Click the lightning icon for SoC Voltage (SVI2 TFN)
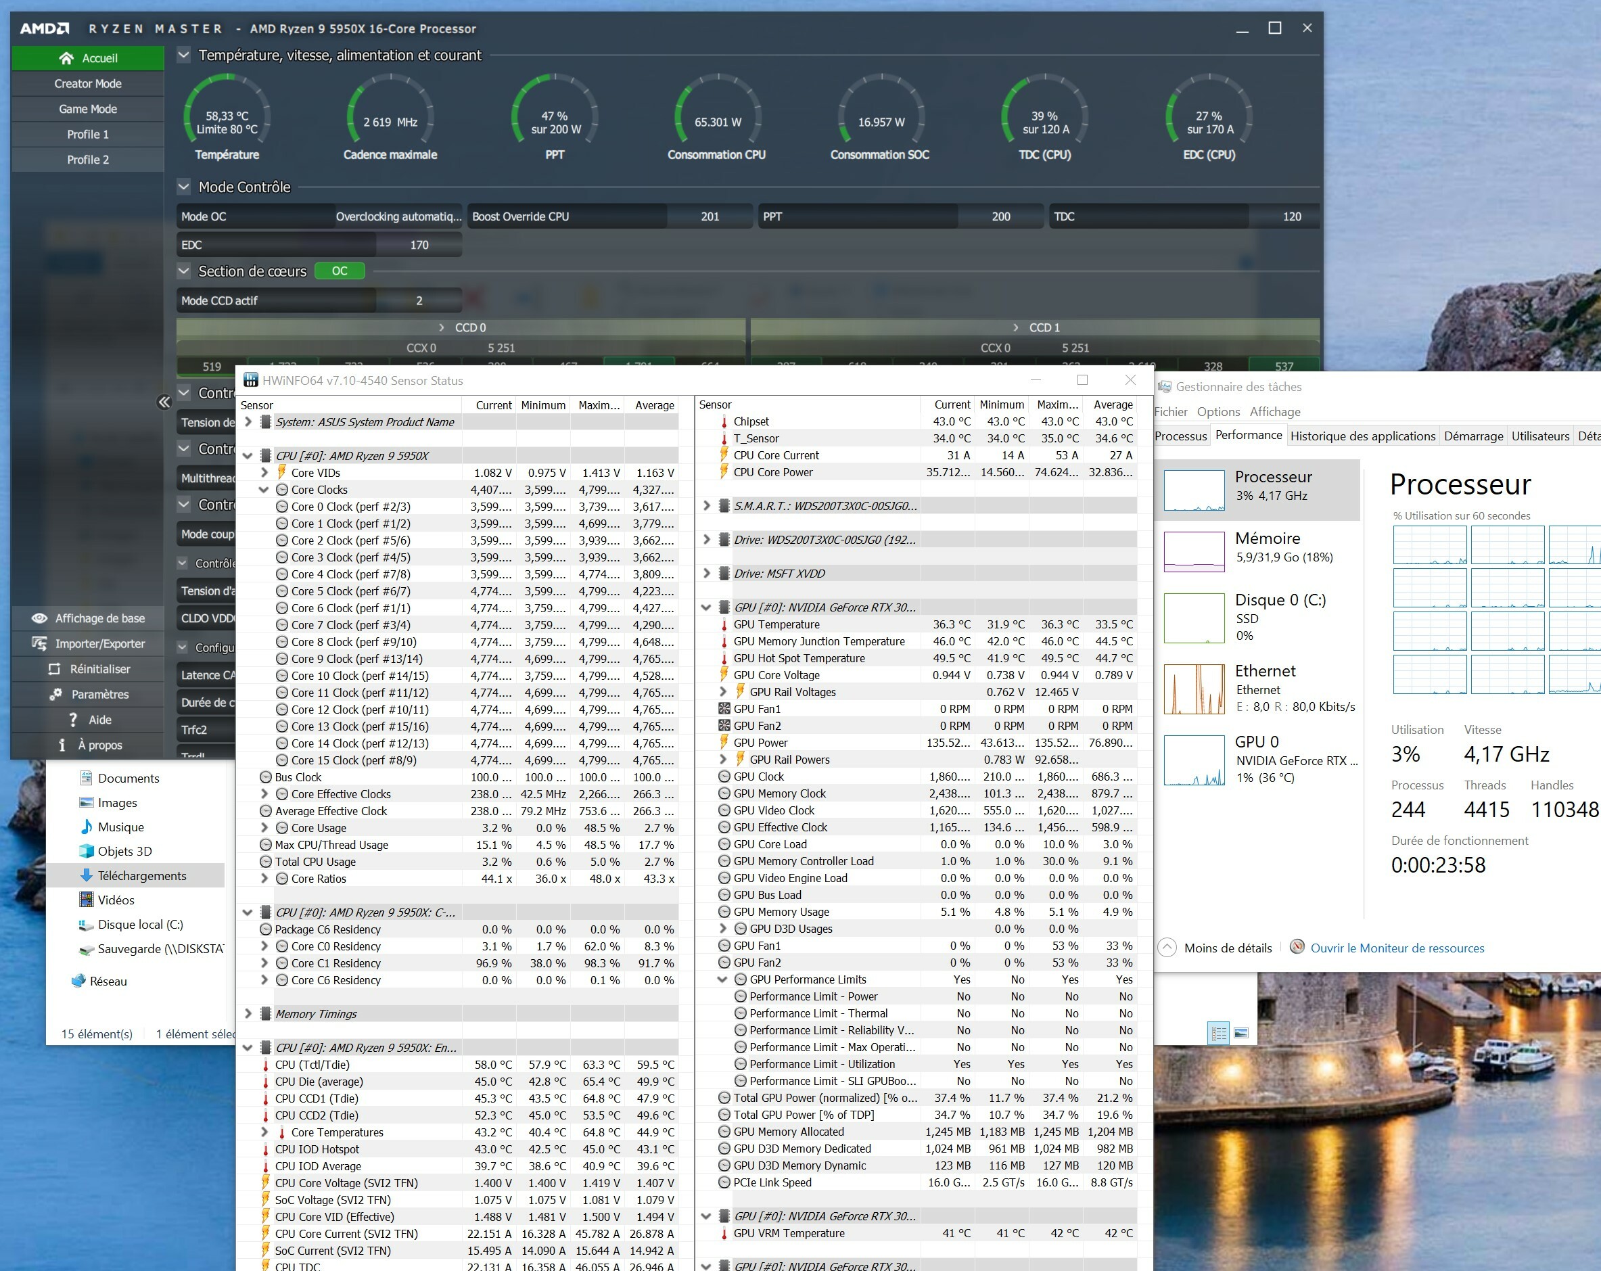The height and width of the screenshot is (1271, 1601). coord(266,1200)
